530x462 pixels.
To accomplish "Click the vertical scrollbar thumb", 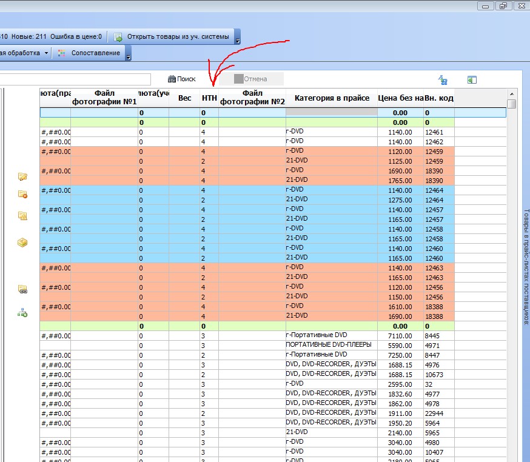I will click(x=512, y=104).
